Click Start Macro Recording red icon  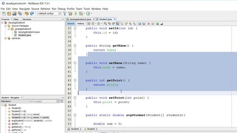(x=148, y=24)
